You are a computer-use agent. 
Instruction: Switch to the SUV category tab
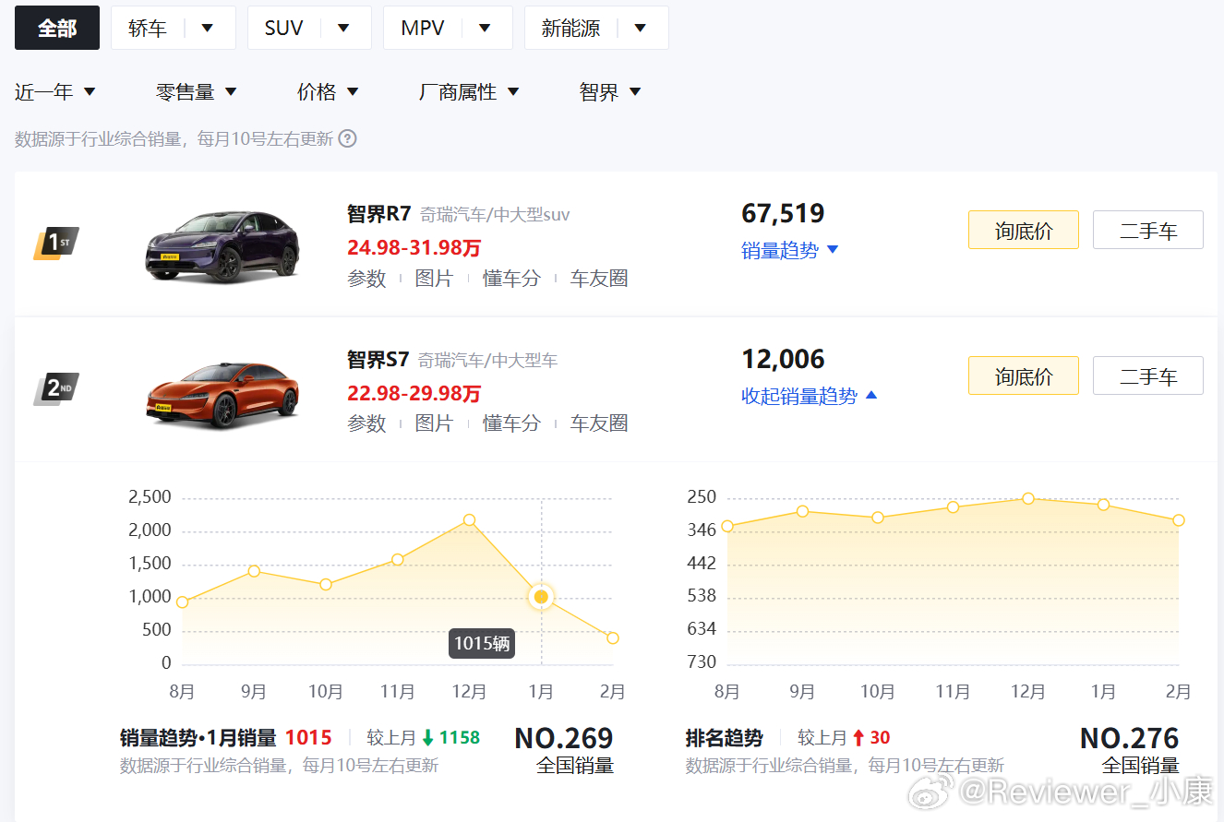pyautogui.click(x=308, y=28)
